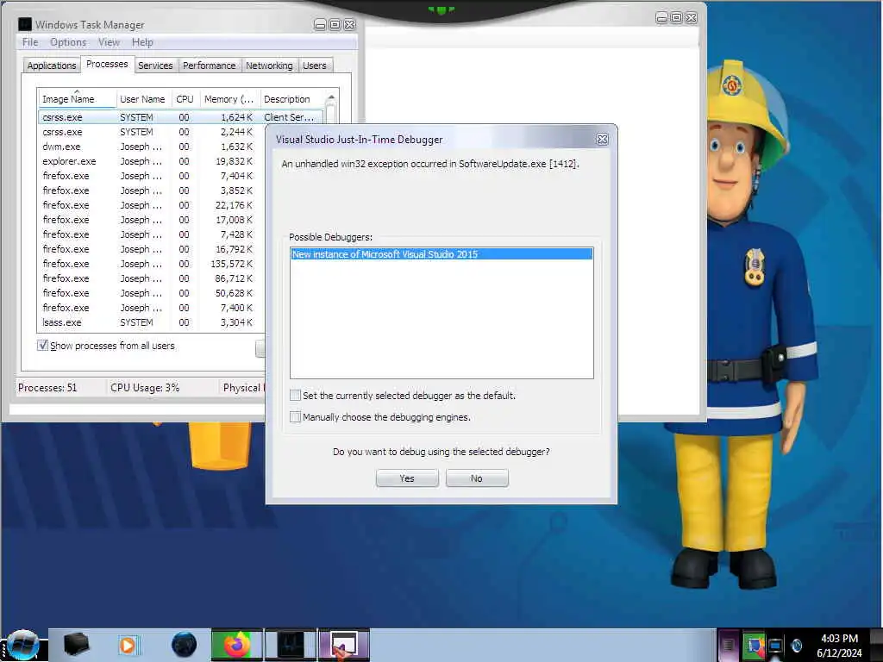Screen dimensions: 883x662
Task: Close the Windows Task Manager window
Action: [350, 25]
